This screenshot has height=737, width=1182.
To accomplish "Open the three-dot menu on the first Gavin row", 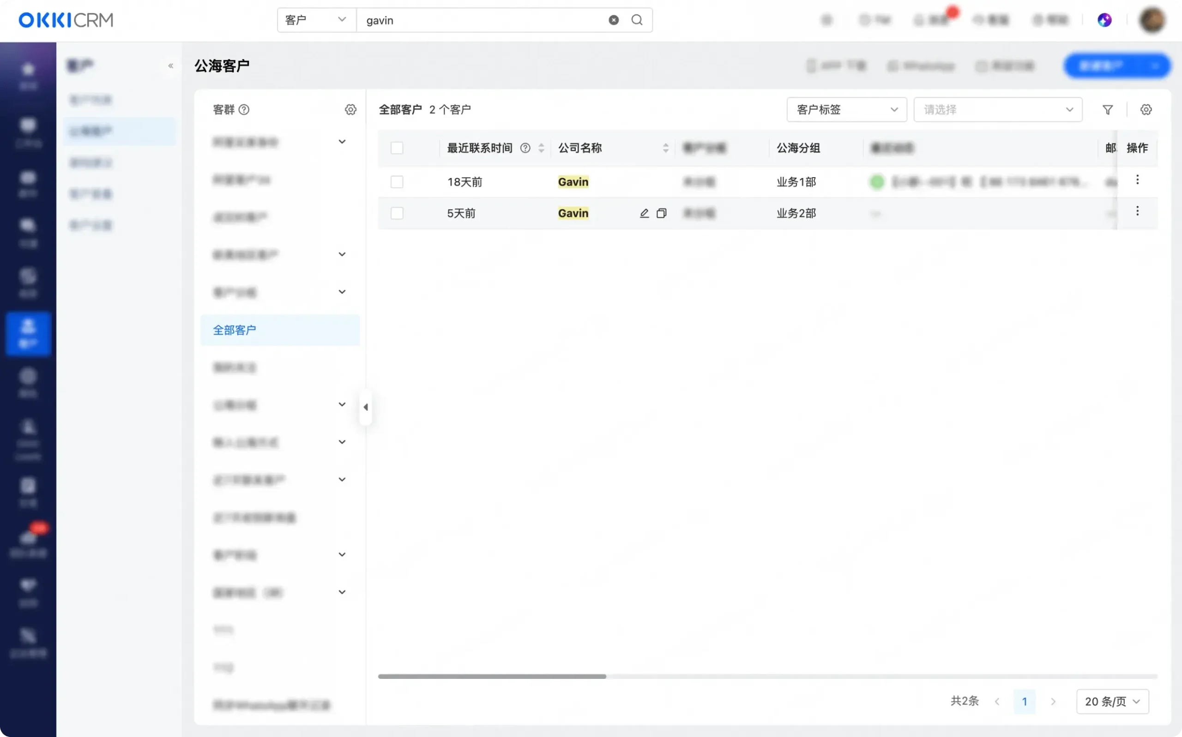I will [1138, 180].
